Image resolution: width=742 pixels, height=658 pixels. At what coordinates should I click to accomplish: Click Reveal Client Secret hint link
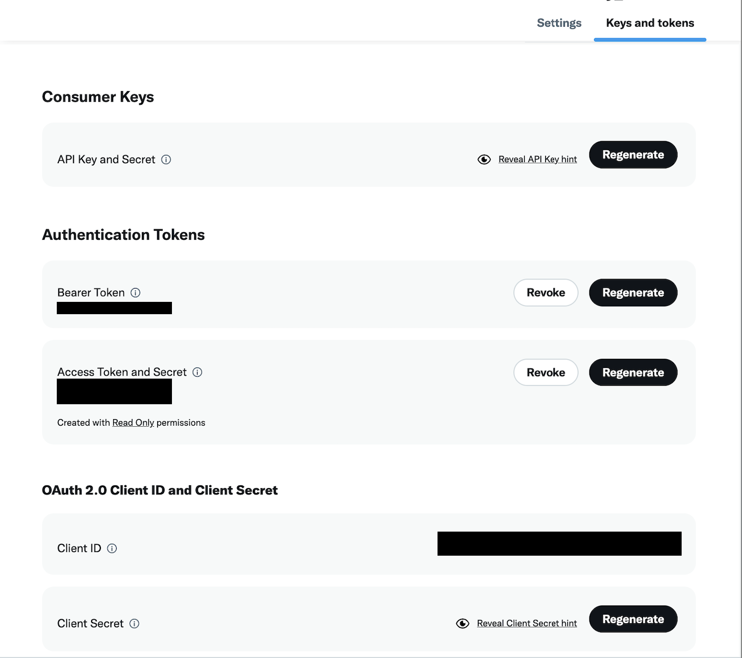tap(527, 623)
